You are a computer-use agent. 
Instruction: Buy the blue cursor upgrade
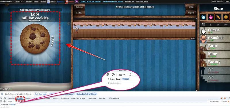203,17
